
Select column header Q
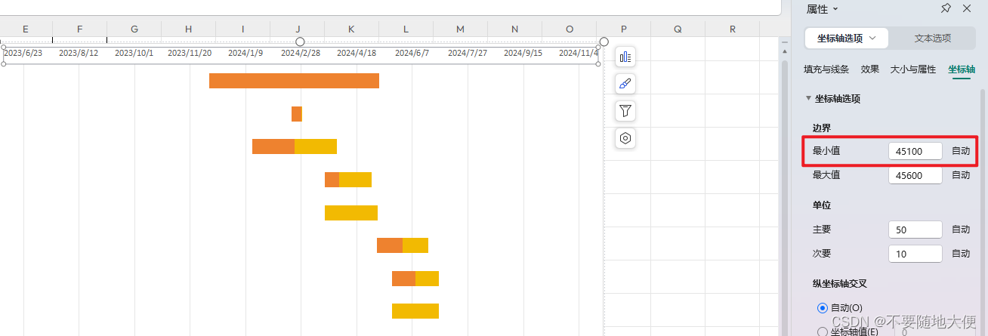point(678,29)
